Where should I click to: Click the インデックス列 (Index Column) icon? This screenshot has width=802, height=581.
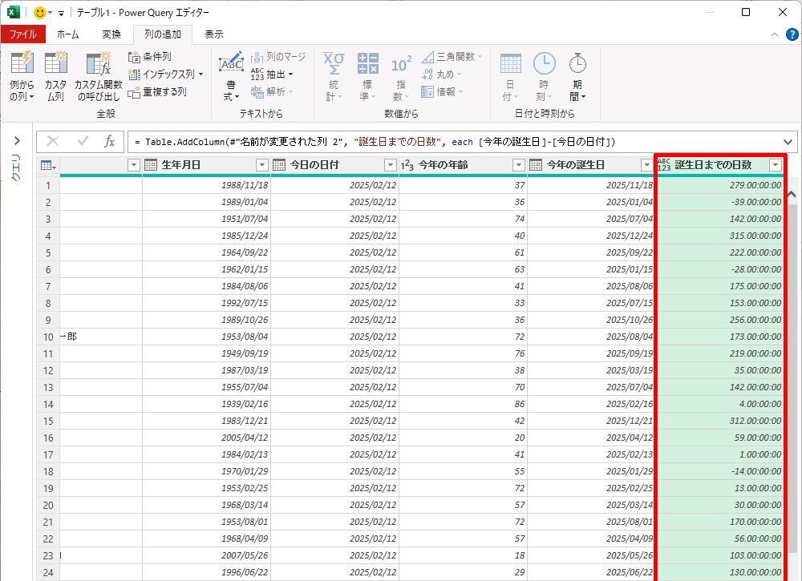click(134, 75)
